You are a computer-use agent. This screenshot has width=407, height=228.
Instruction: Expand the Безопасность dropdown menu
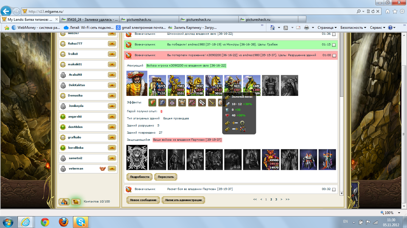[x=353, y=28]
